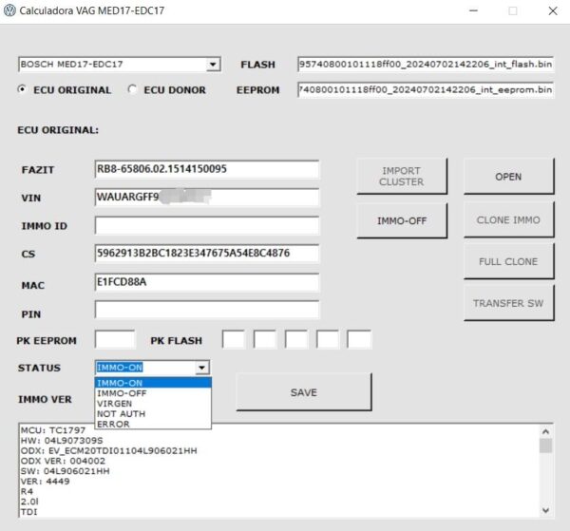Click the OPEN button
This screenshot has height=531, width=570.
pyautogui.click(x=508, y=177)
